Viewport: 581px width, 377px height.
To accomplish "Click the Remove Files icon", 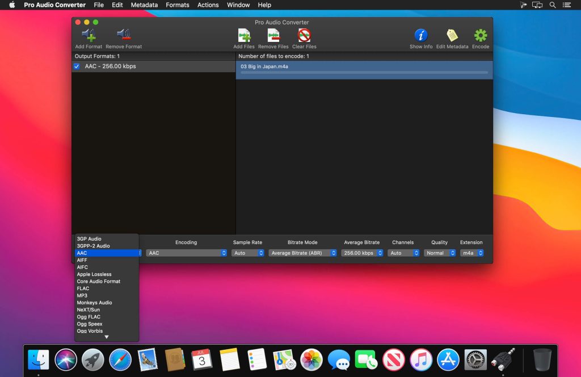I will pos(273,34).
